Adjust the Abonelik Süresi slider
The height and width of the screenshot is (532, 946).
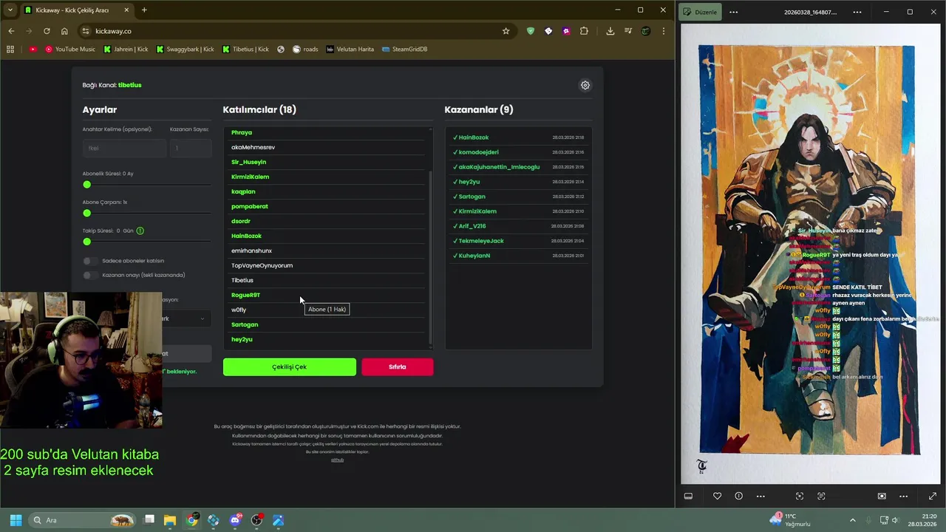pyautogui.click(x=146, y=185)
